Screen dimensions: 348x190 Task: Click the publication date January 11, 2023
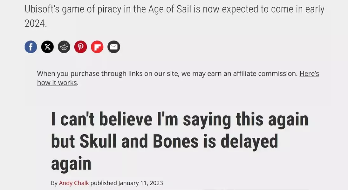[x=140, y=183]
